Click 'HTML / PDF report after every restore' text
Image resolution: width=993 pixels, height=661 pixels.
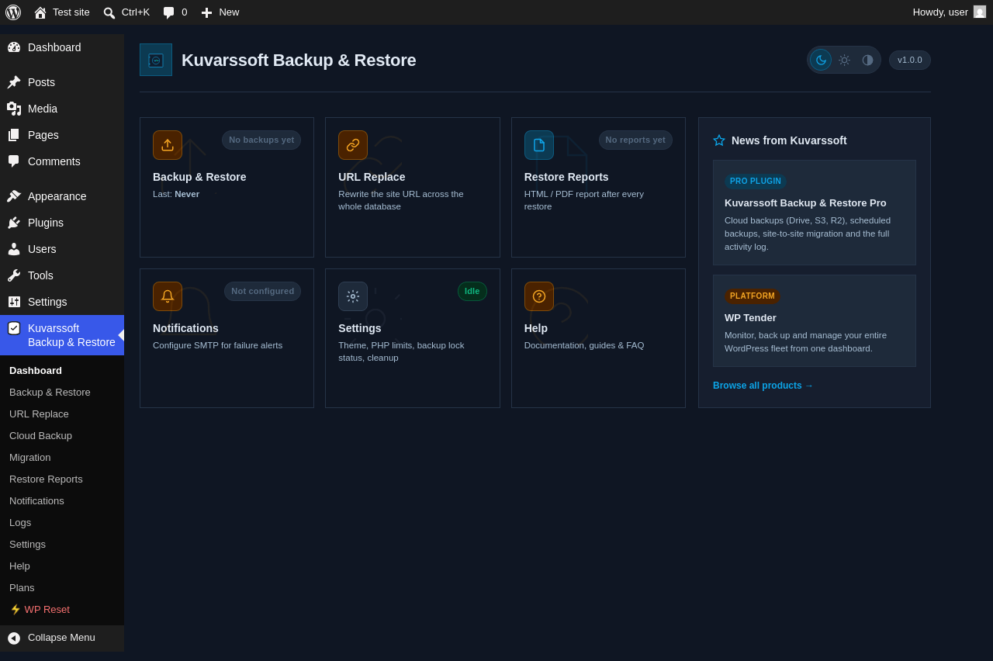(x=584, y=200)
